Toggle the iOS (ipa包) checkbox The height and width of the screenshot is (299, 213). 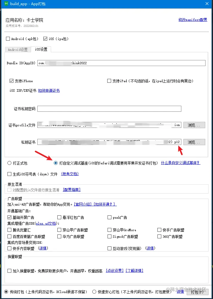coord(45,39)
